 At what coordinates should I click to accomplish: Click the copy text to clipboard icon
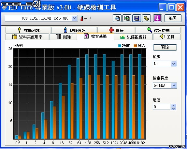click(x=117, y=18)
